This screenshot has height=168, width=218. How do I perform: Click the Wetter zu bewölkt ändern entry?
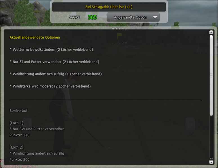(x=51, y=50)
